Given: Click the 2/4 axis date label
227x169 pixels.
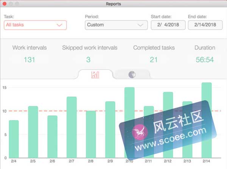Looking at the screenshot, I should [x=14, y=161].
